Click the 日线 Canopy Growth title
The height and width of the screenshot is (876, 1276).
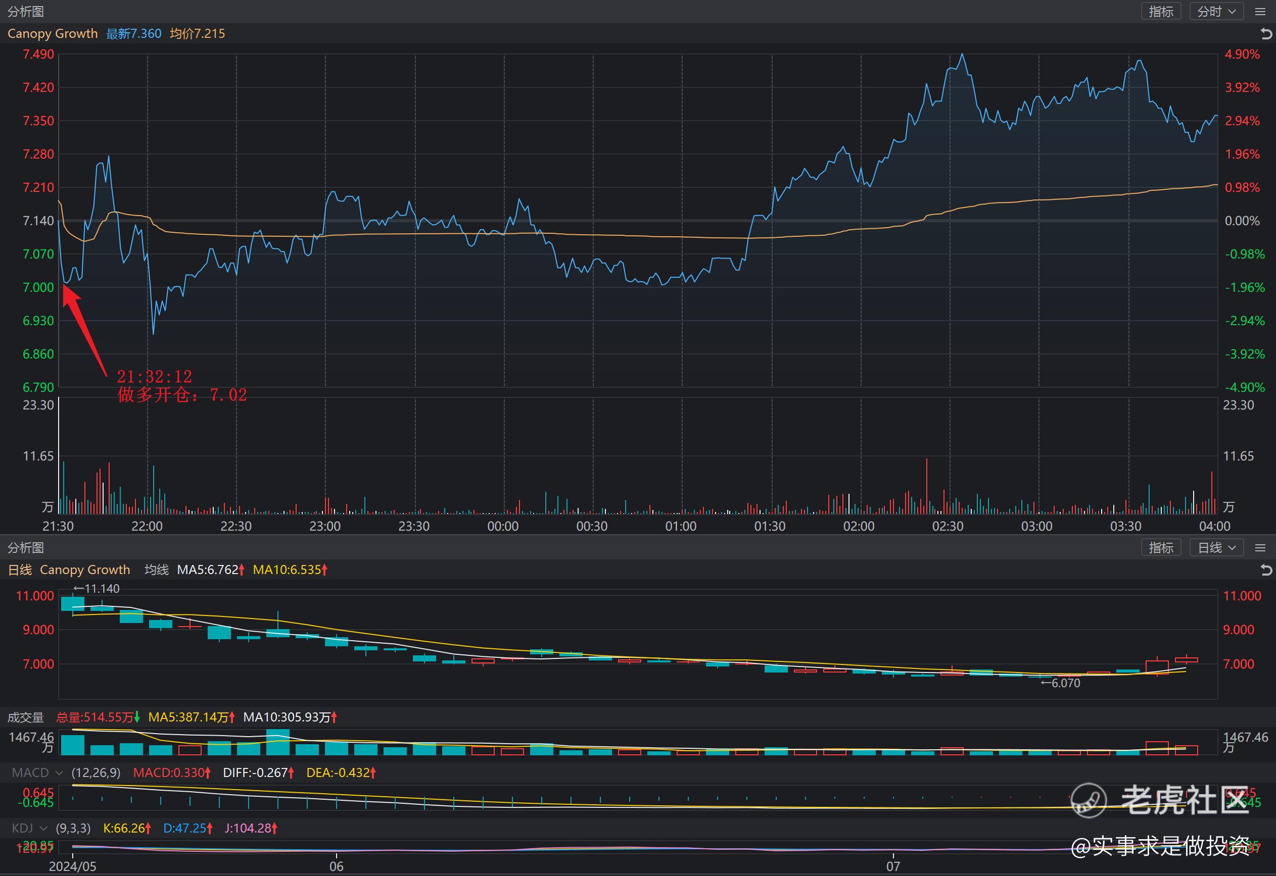pos(69,570)
